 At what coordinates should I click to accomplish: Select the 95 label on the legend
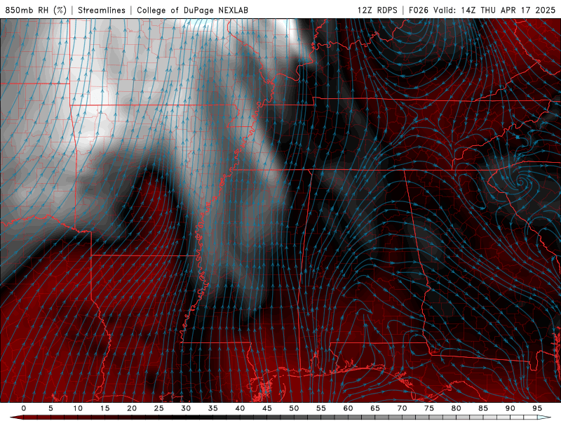click(537, 408)
